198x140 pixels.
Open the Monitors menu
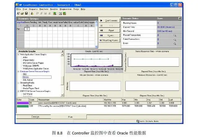coord(44,9)
